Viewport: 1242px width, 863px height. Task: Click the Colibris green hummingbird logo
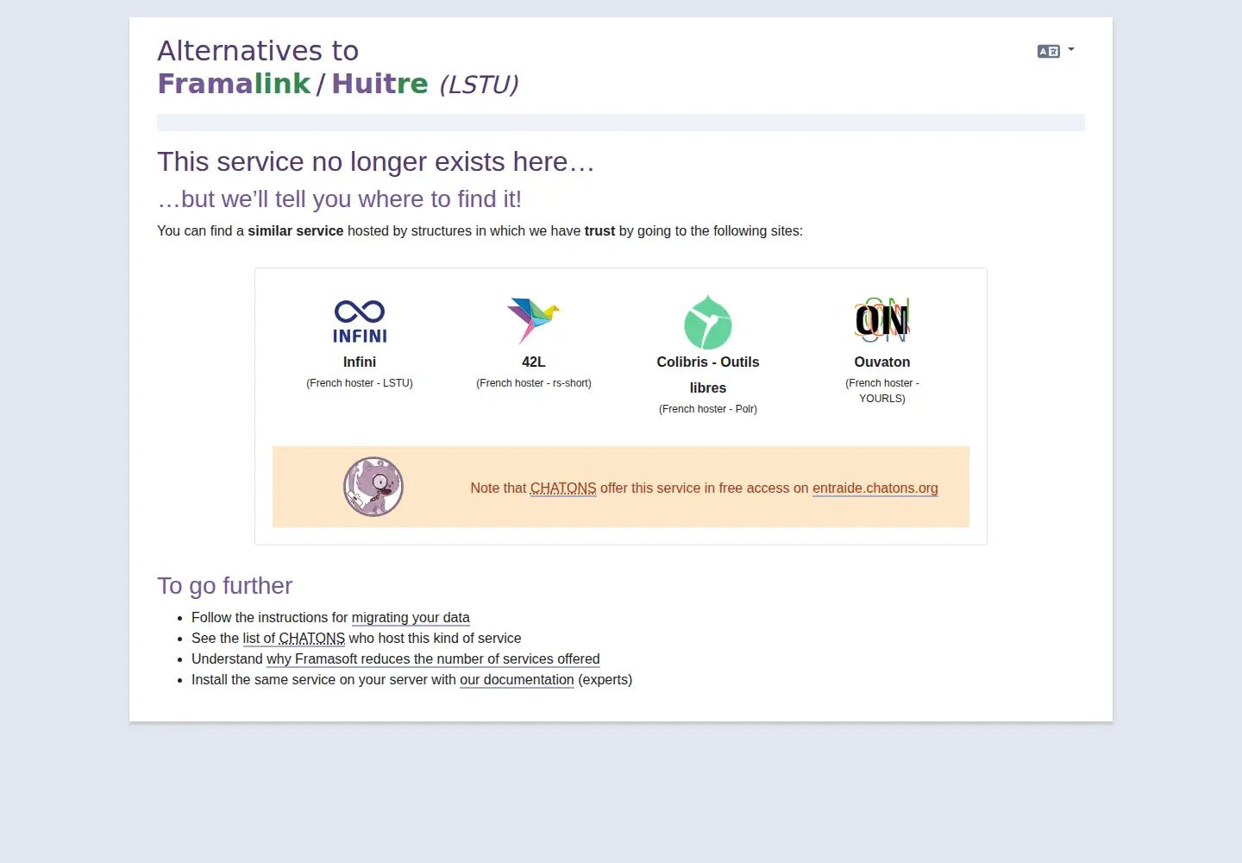pos(708,321)
